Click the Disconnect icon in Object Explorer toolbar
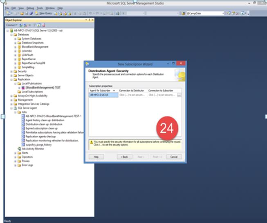267x223 pixels. pos(25,25)
